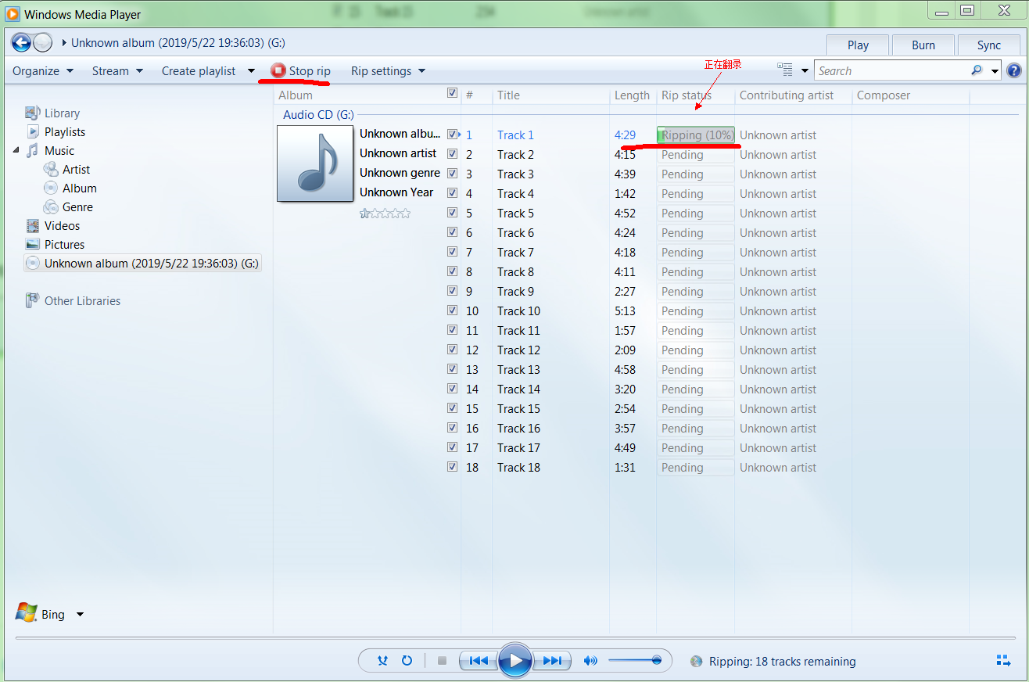1029x682 pixels.
Task: Adjust the volume slider
Action: tap(635, 661)
